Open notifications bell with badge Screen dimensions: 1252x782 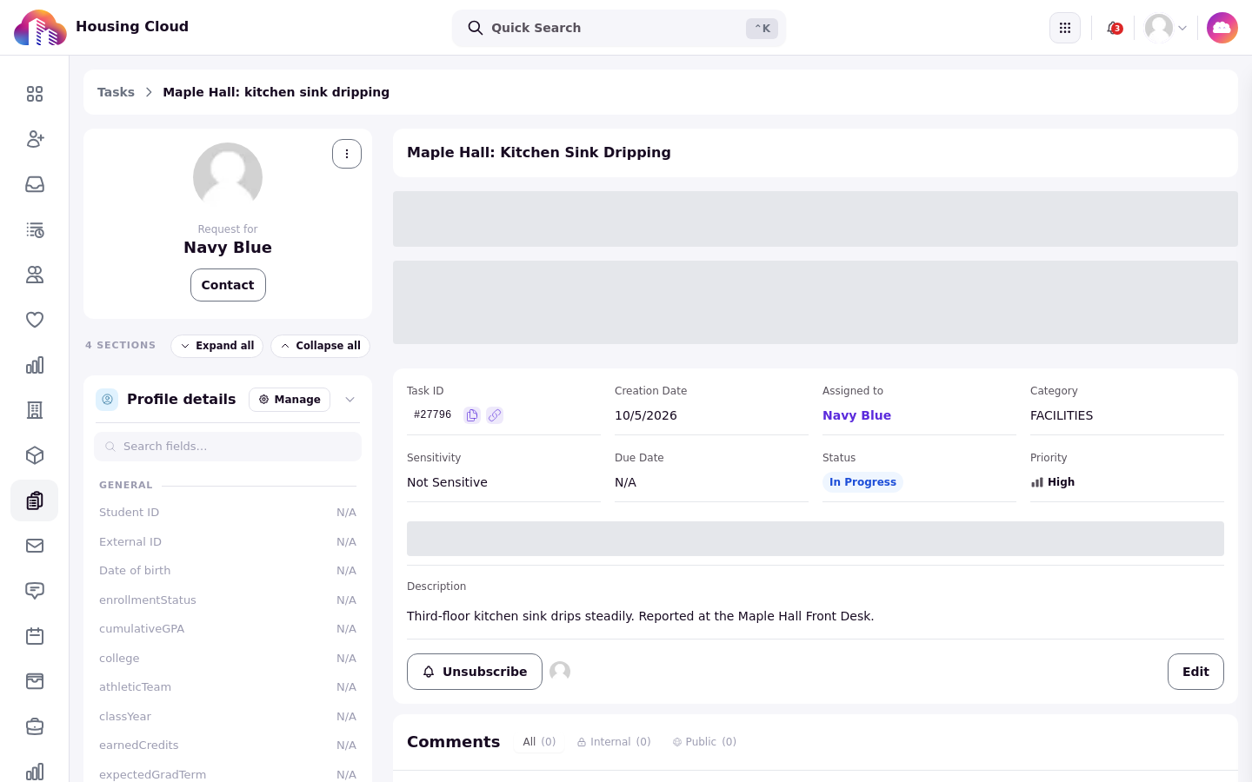tap(1114, 28)
